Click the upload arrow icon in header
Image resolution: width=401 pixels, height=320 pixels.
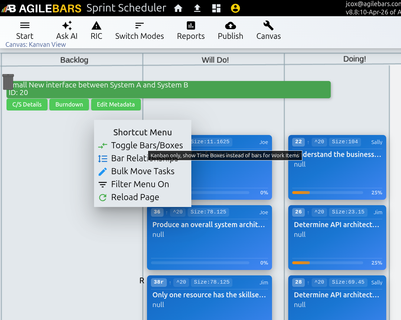[x=197, y=8]
